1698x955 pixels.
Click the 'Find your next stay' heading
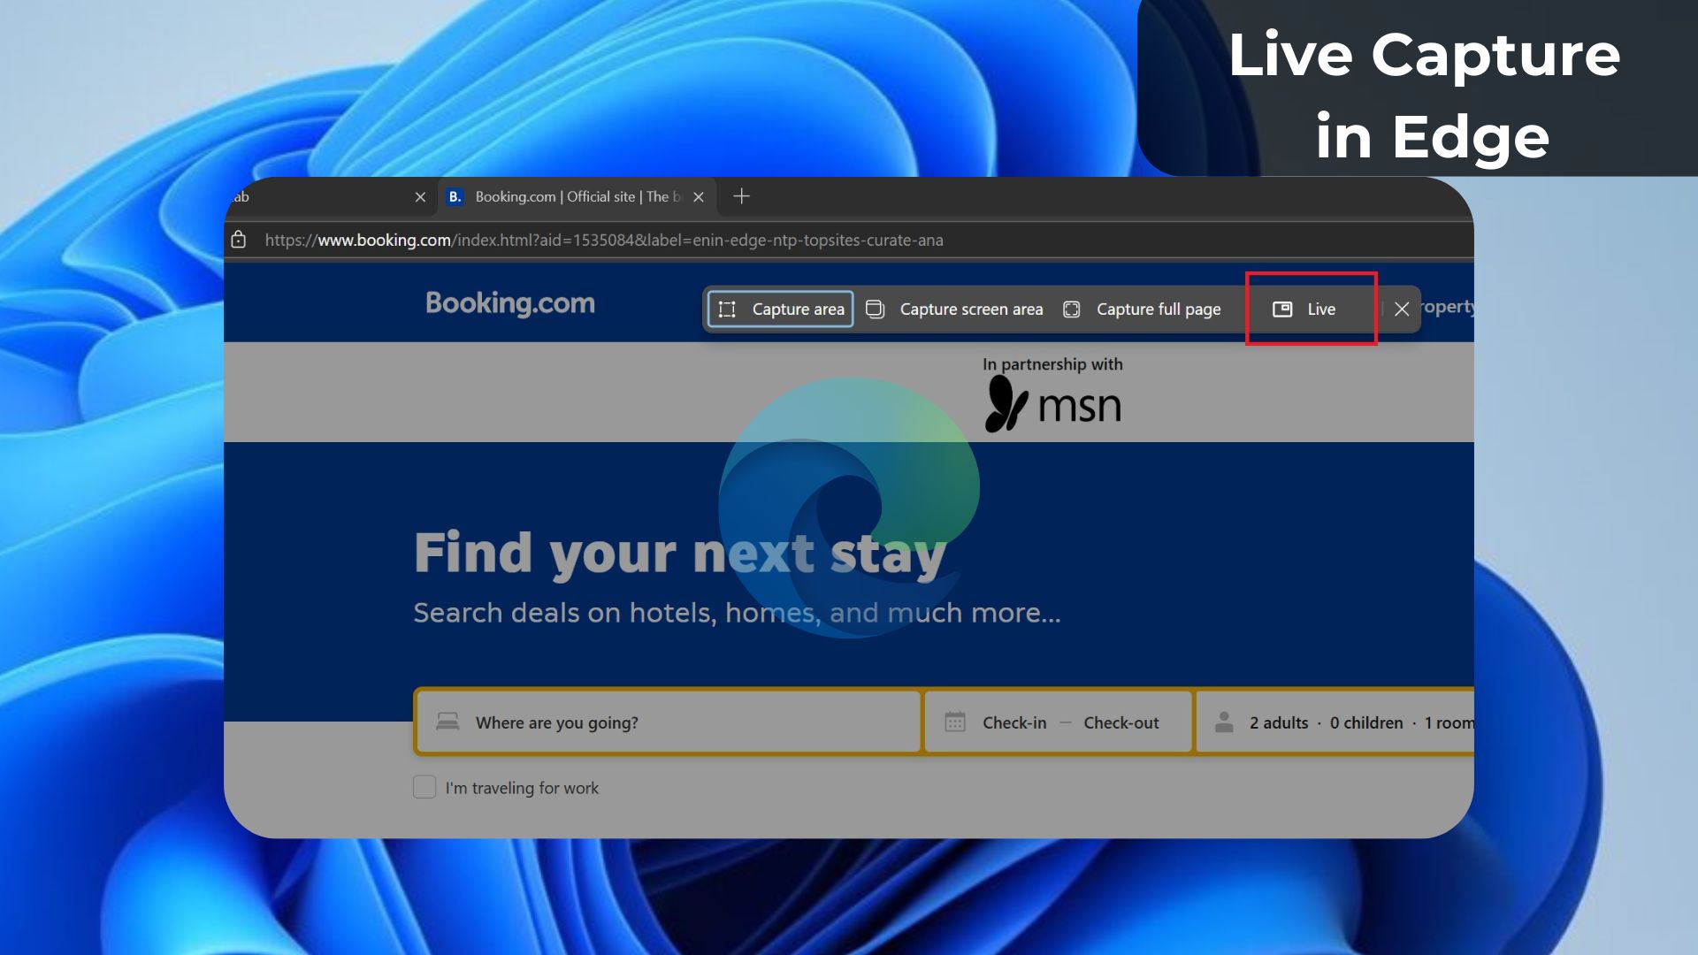680,554
